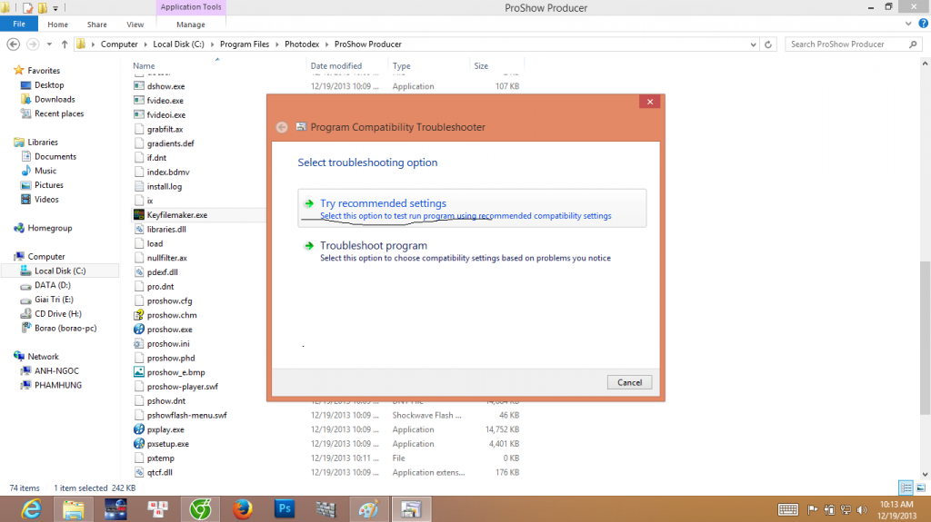
Task: Expand the Explorer ribbon chevron
Action: pos(908,24)
